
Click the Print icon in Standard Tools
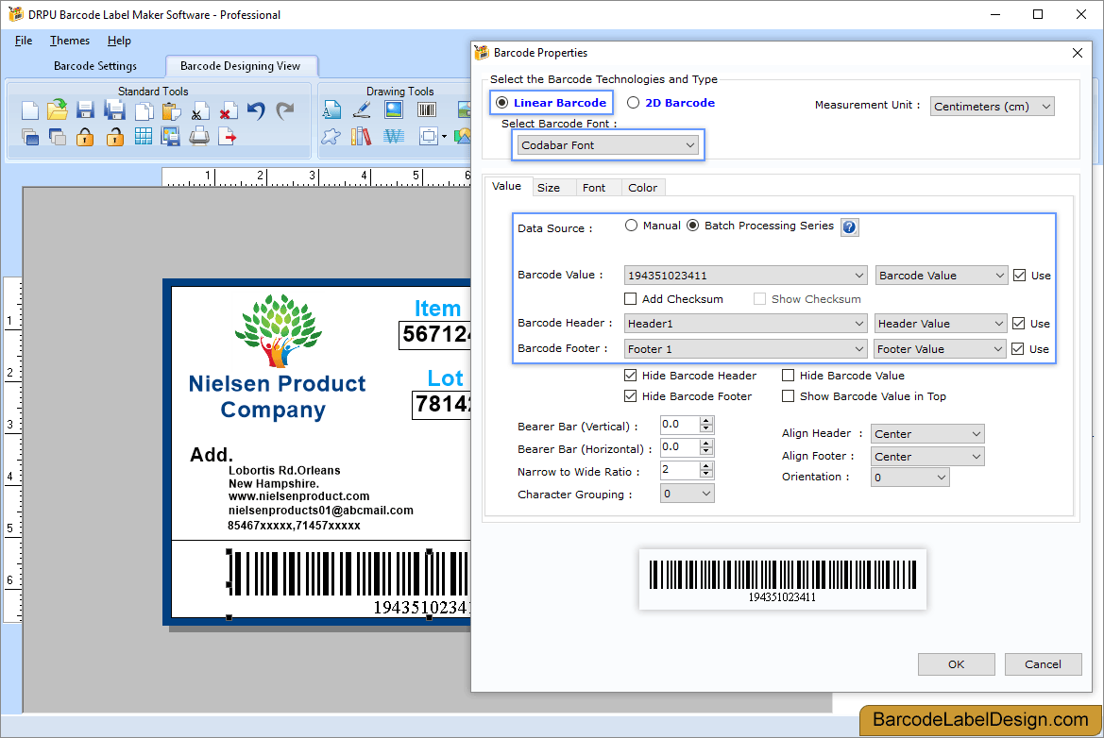coord(198,136)
